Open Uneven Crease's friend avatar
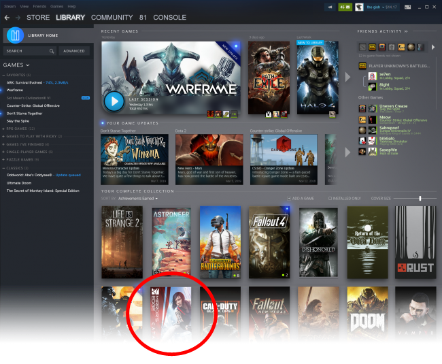 point(373,109)
